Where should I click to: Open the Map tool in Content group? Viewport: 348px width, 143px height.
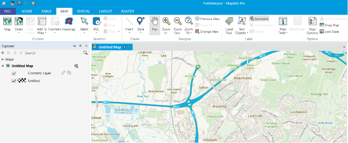7,24
